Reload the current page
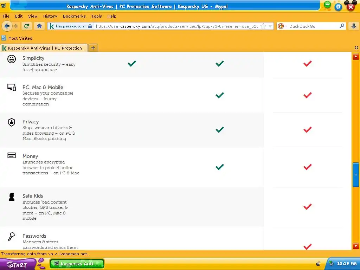The image size is (360, 270). [x=27, y=26]
